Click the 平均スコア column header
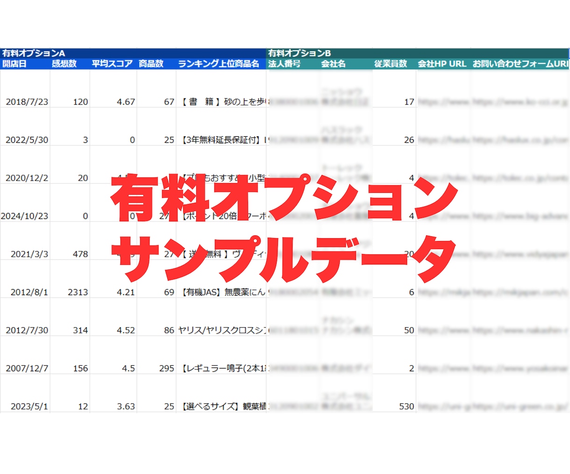Screen dimensions: 570x474 [x=113, y=64]
